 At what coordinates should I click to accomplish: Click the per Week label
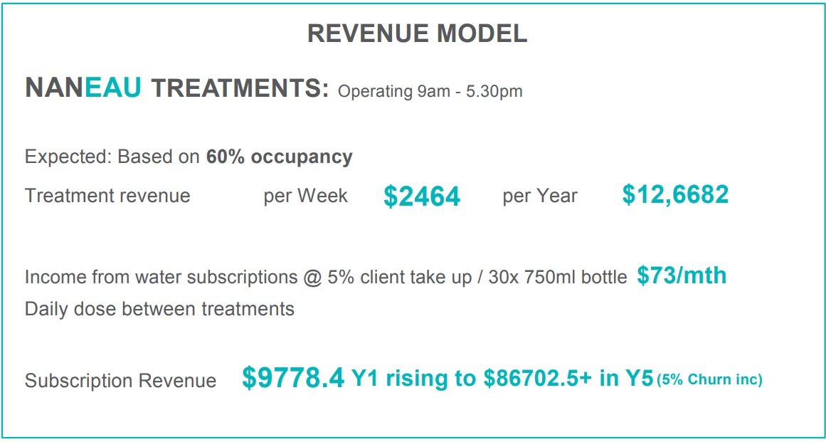(x=305, y=196)
